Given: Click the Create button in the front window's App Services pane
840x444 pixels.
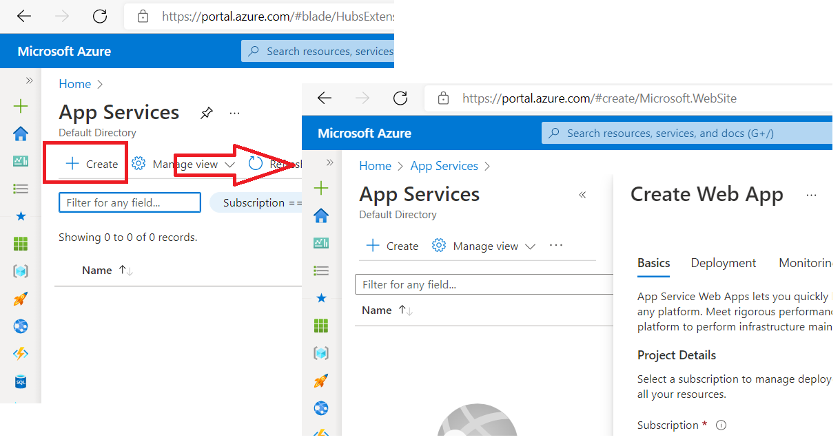Looking at the screenshot, I should click(x=392, y=246).
